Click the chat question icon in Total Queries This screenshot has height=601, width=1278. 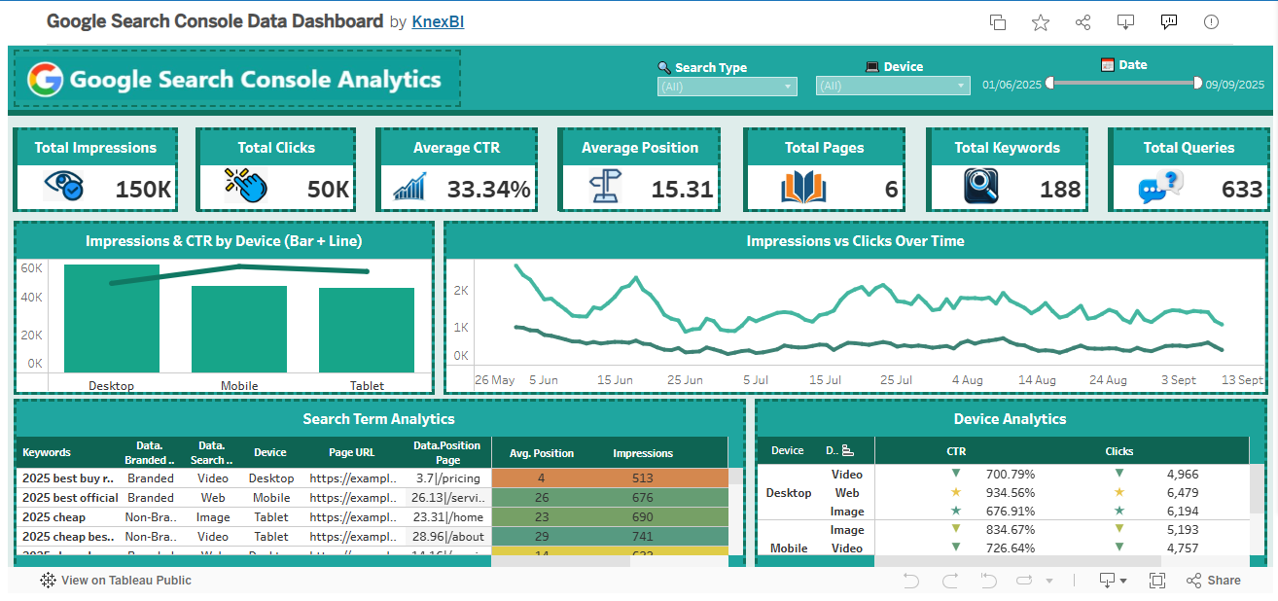[x=1160, y=186]
